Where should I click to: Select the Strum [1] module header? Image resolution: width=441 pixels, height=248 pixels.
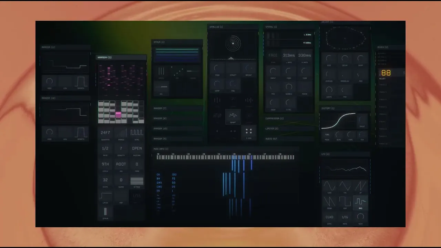[x=177, y=42]
